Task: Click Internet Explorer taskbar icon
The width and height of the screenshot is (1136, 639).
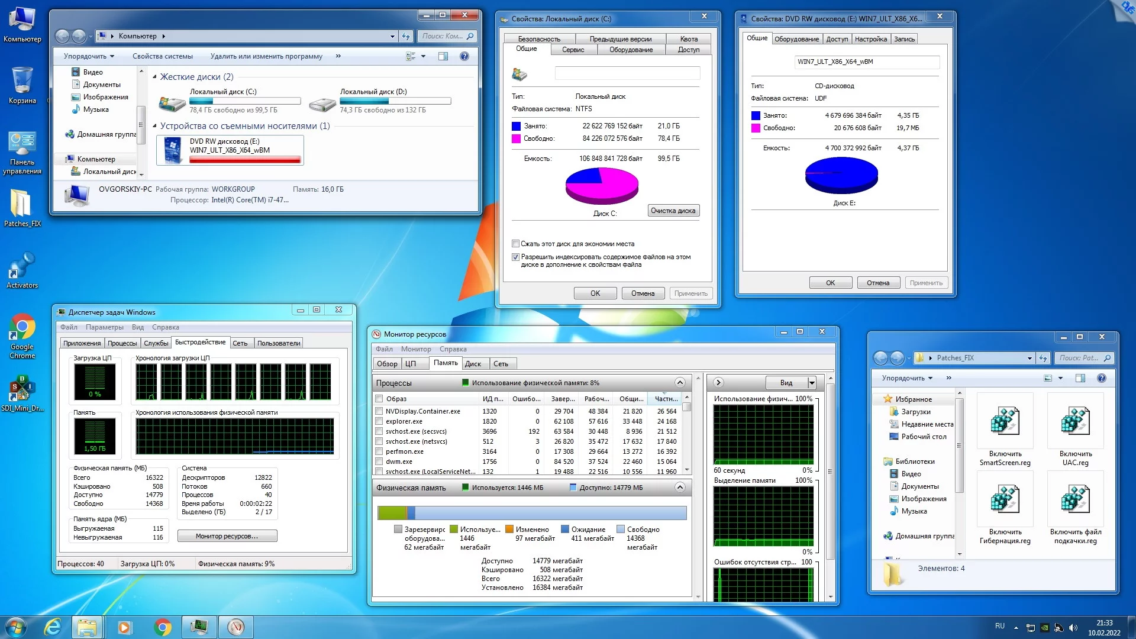Action: (x=53, y=627)
